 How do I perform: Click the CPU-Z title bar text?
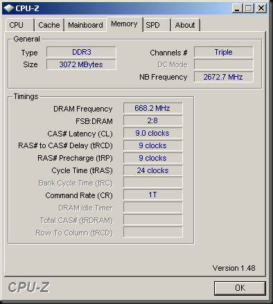[27, 8]
